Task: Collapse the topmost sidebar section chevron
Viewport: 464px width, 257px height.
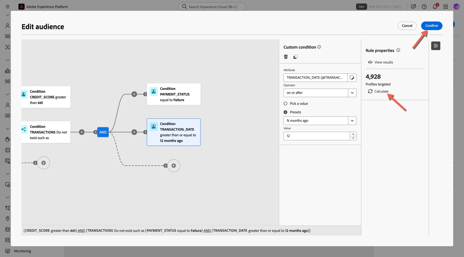Action: click(8, 15)
